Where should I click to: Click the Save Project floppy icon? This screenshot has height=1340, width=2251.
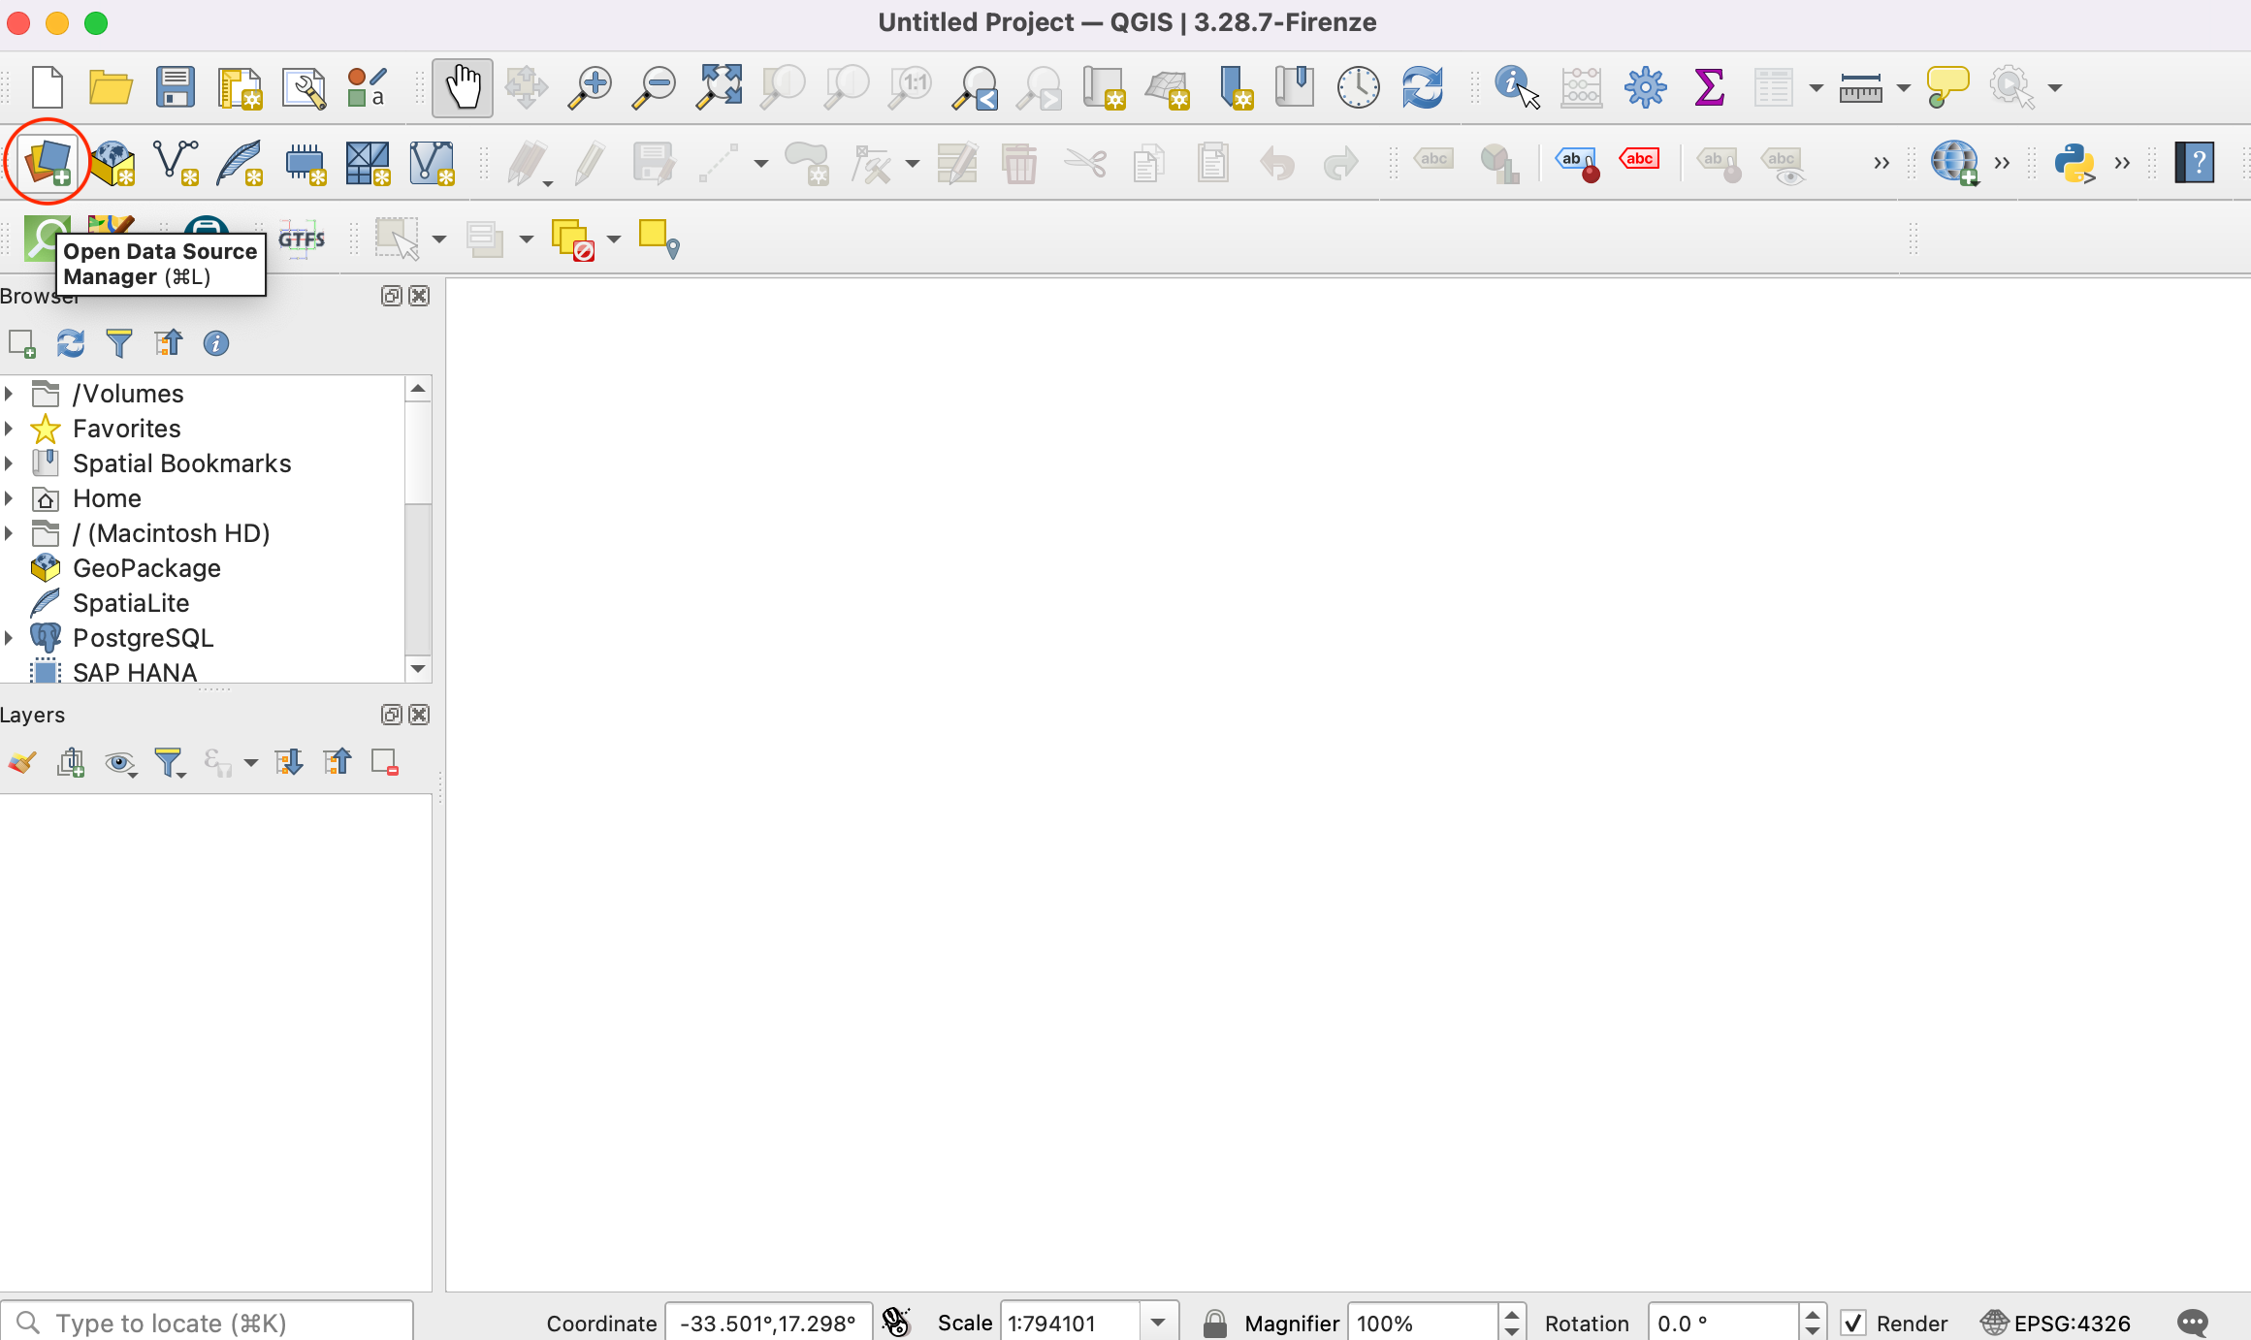[x=175, y=87]
